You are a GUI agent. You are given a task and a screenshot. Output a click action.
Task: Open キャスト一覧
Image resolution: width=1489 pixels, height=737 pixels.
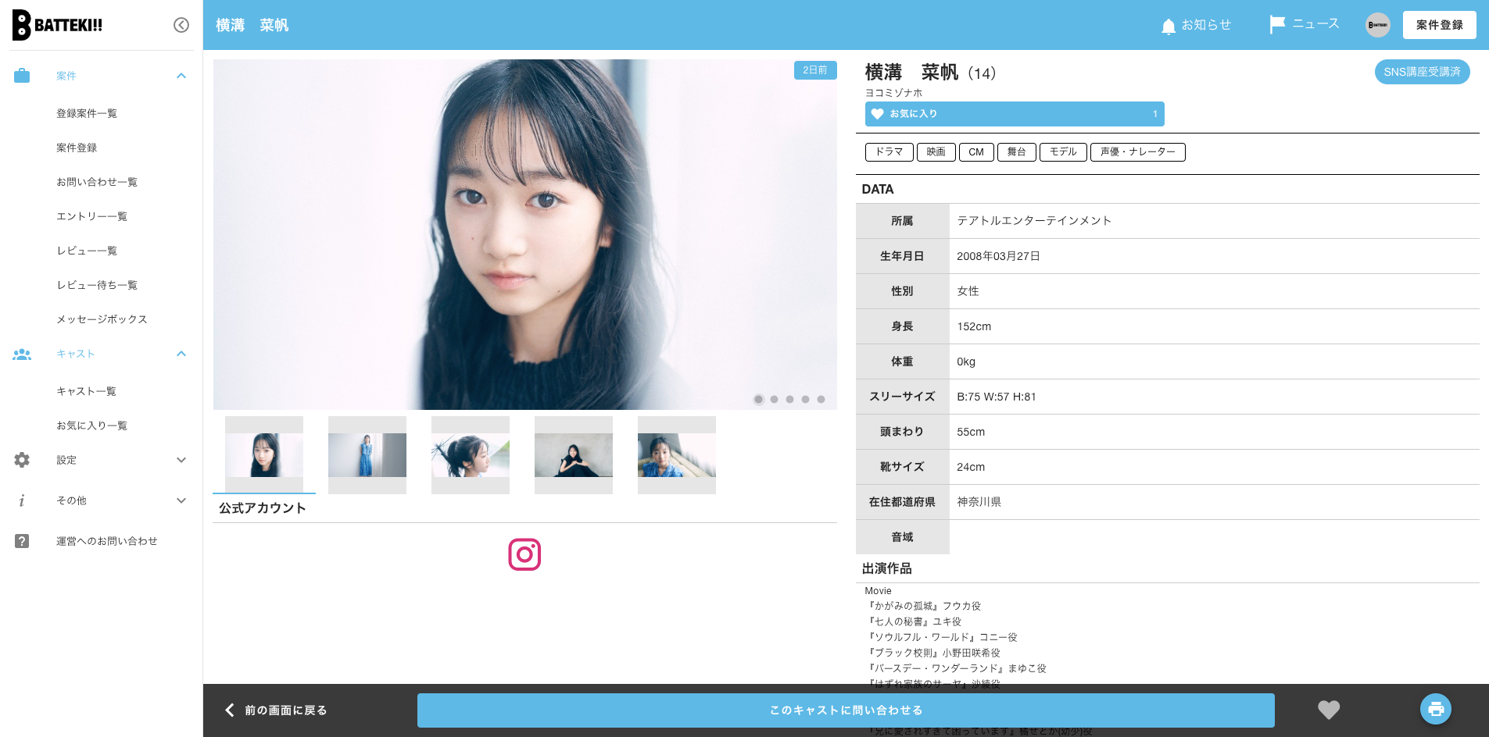(x=86, y=391)
